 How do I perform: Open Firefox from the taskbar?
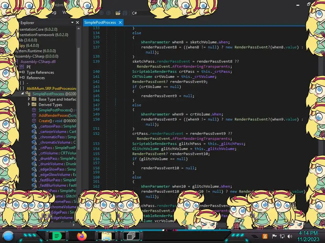tap(82, 236)
